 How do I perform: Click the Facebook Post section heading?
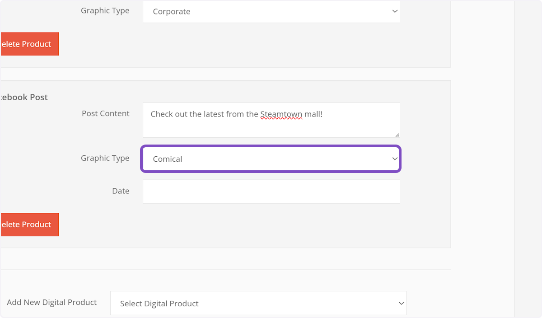point(24,97)
